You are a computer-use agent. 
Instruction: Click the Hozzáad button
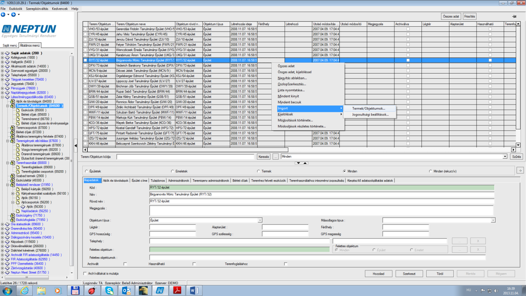pos(378,274)
